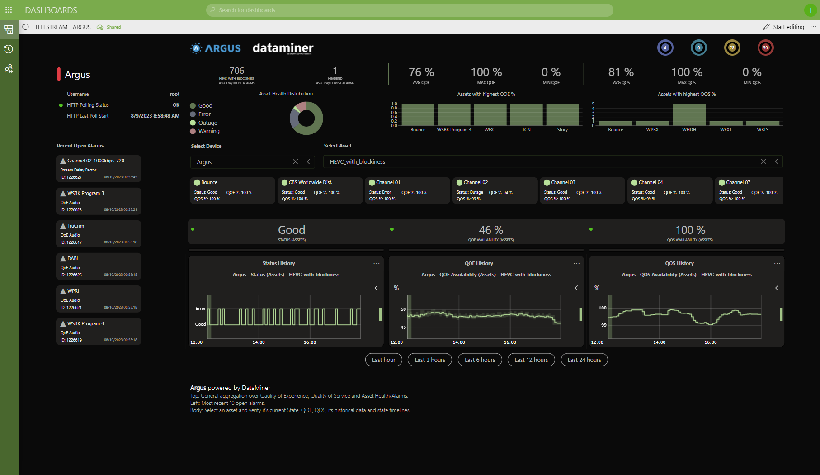Clear the Argus device selection X
The width and height of the screenshot is (820, 475).
pos(296,162)
